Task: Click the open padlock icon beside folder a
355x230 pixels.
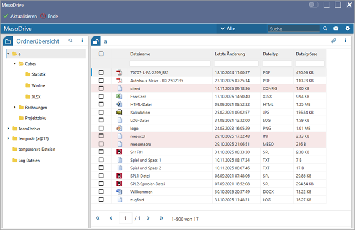Action: (96, 41)
